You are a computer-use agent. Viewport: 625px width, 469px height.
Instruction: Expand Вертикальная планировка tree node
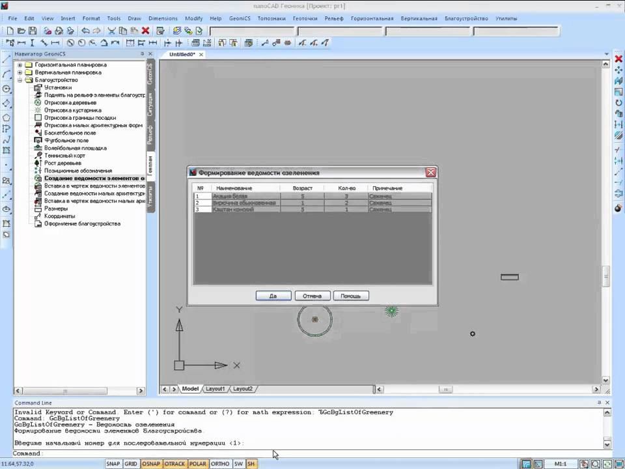(x=20, y=72)
